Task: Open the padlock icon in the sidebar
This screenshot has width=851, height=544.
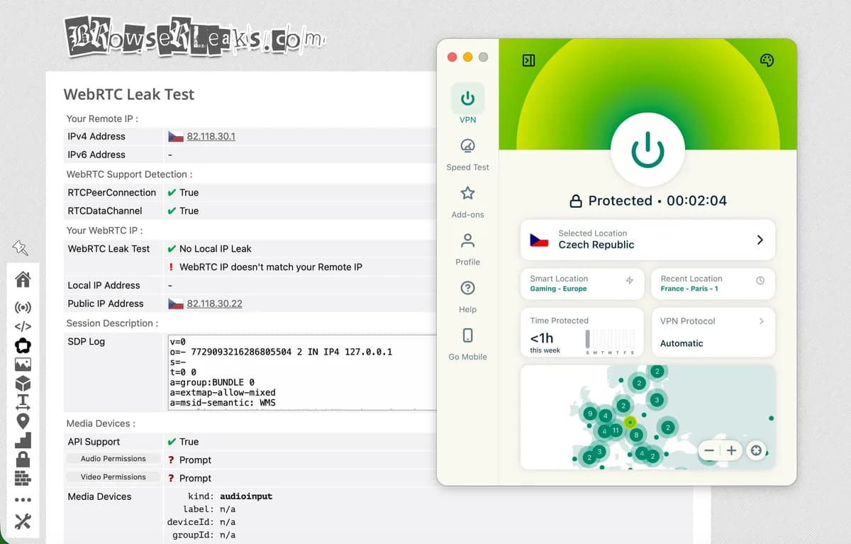Action: coord(23,459)
